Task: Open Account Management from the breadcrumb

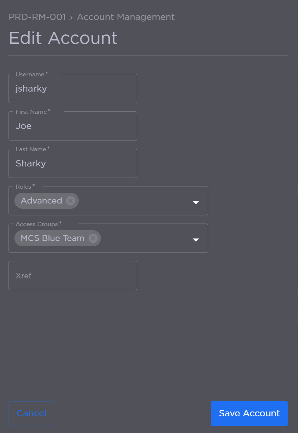Action: [x=126, y=17]
